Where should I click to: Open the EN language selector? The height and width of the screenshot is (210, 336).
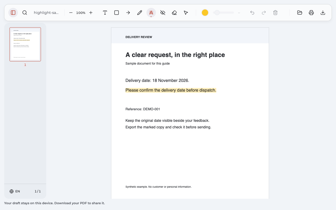(x=15, y=191)
